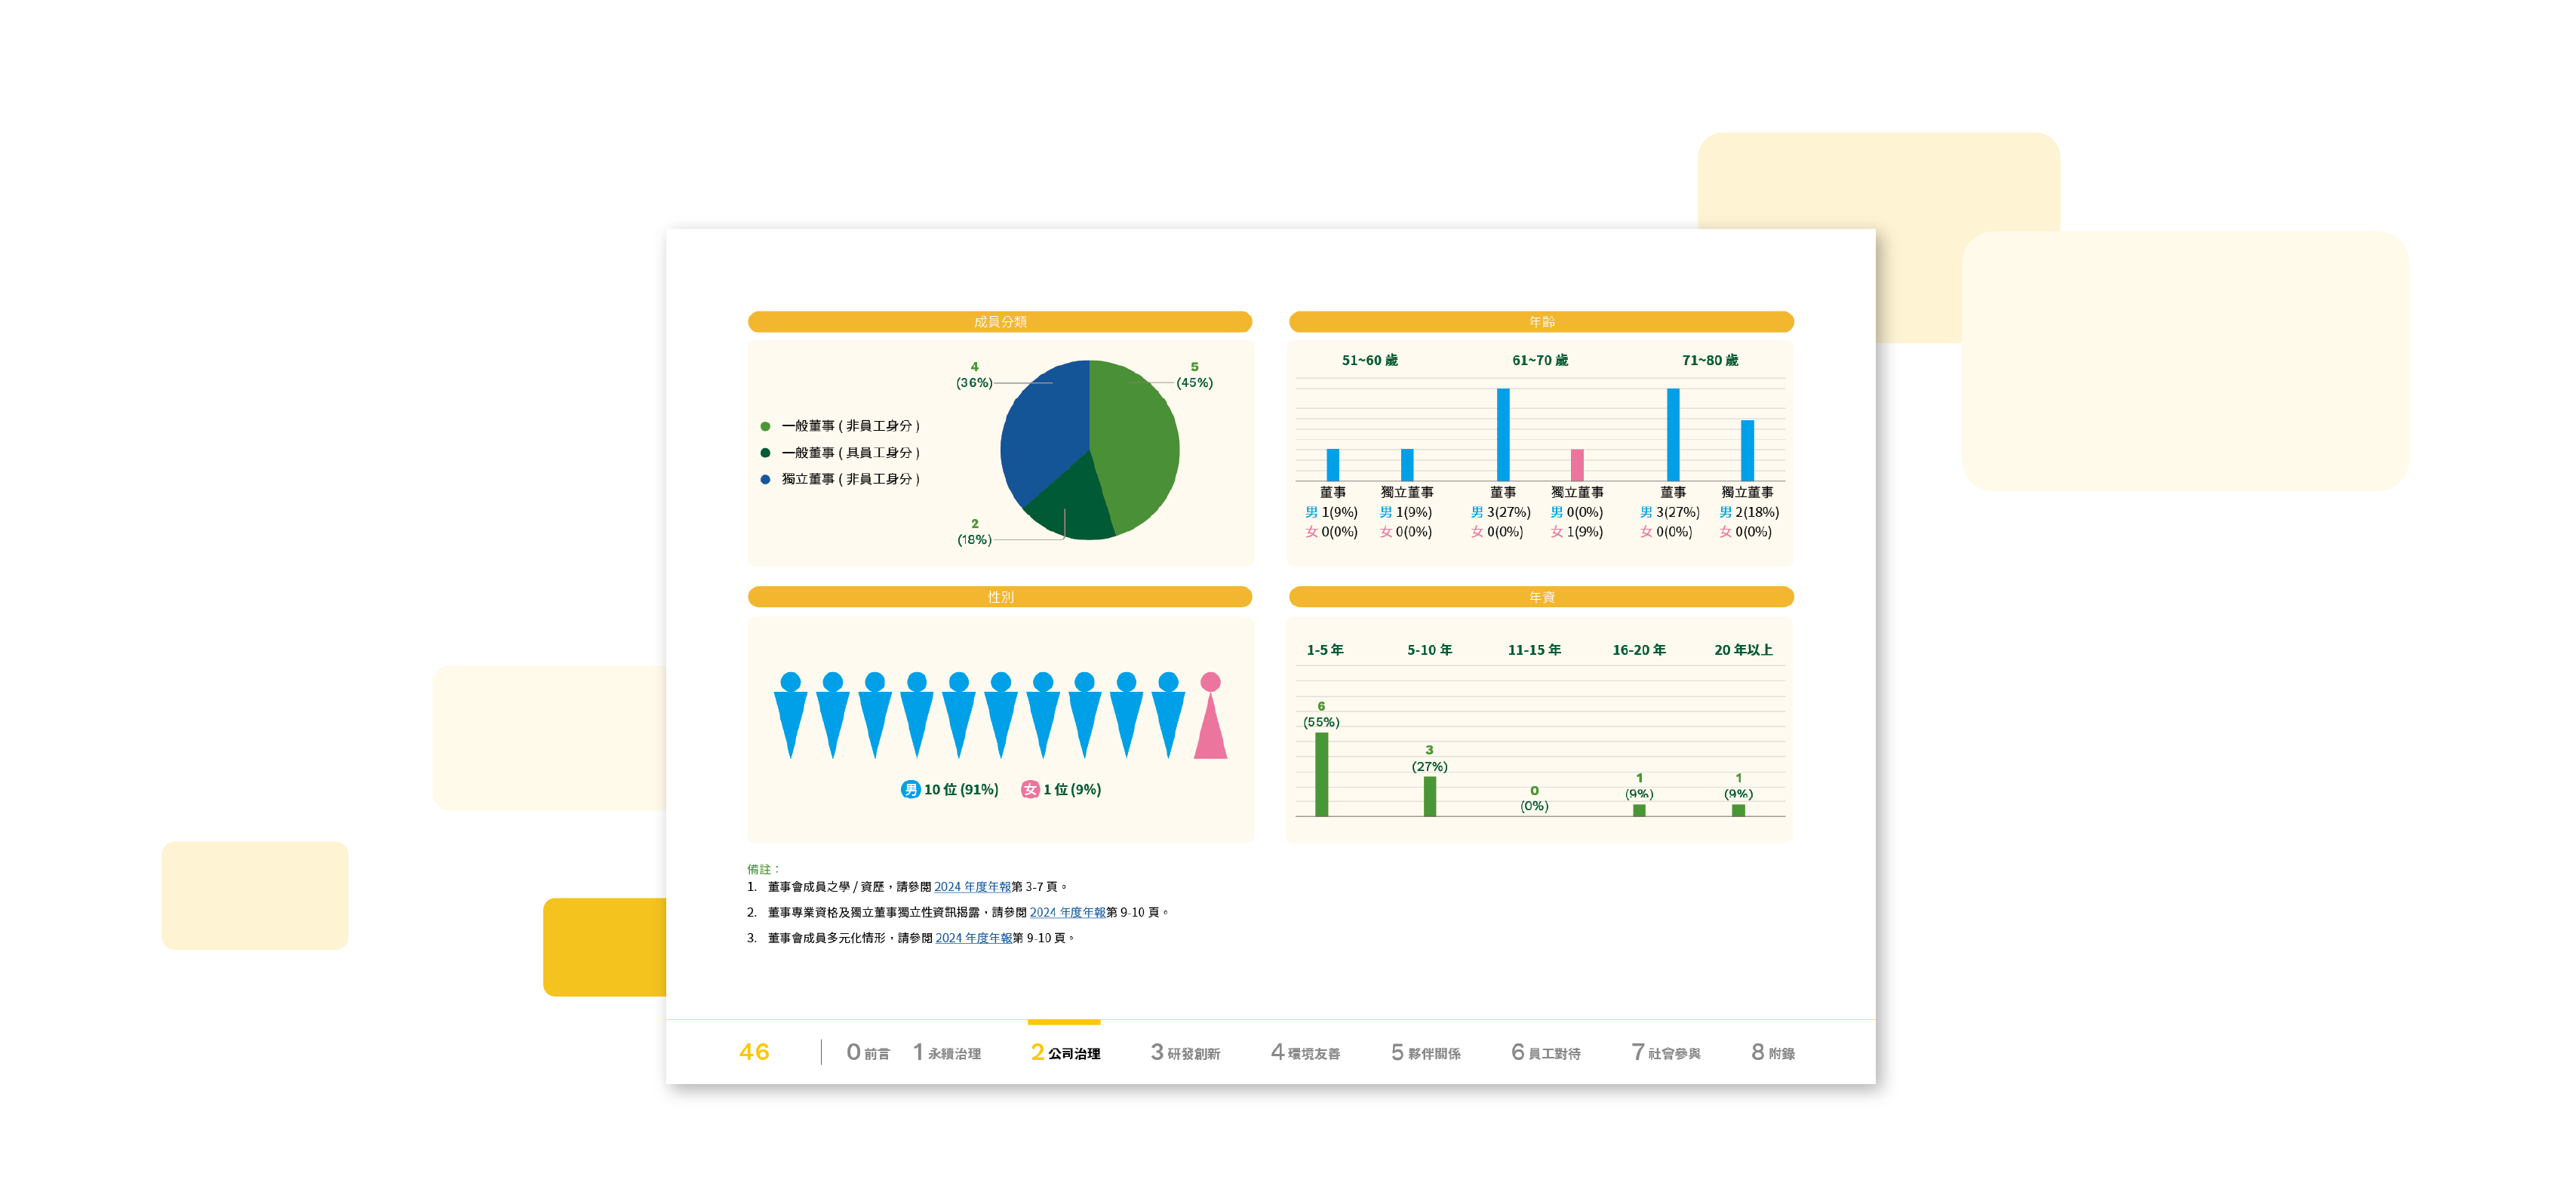Click the blue 男 badge icon
The width and height of the screenshot is (2576, 1198).
pyautogui.click(x=910, y=790)
